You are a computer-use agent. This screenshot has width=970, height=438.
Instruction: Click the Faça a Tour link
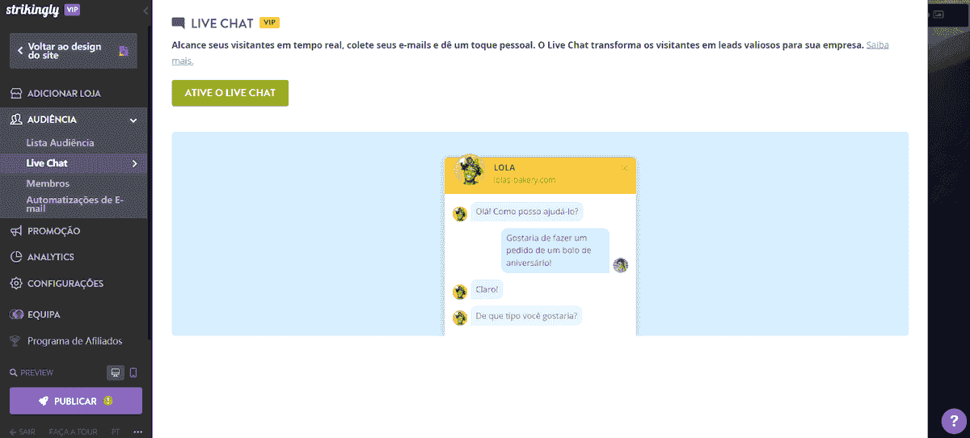point(73,432)
